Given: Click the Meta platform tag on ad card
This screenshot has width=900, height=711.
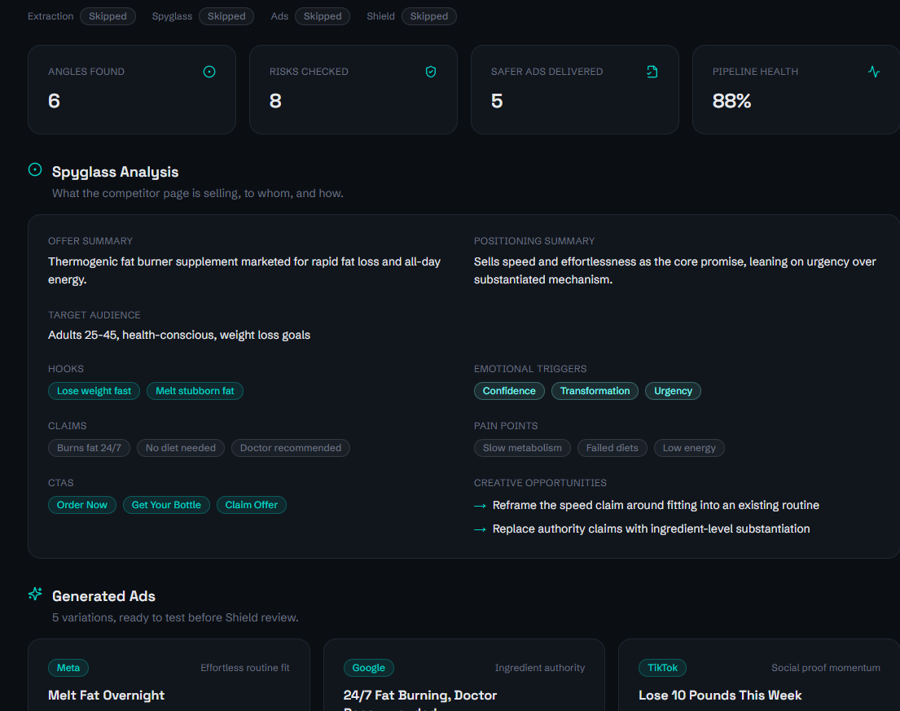Looking at the screenshot, I should pos(68,668).
